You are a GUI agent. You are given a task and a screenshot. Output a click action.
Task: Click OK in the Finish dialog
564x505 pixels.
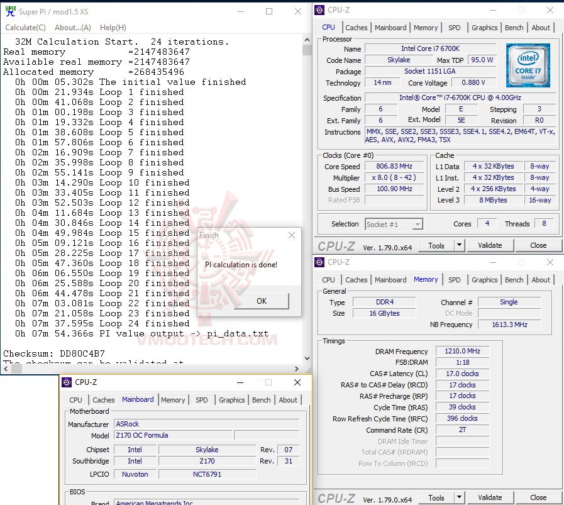(x=262, y=301)
